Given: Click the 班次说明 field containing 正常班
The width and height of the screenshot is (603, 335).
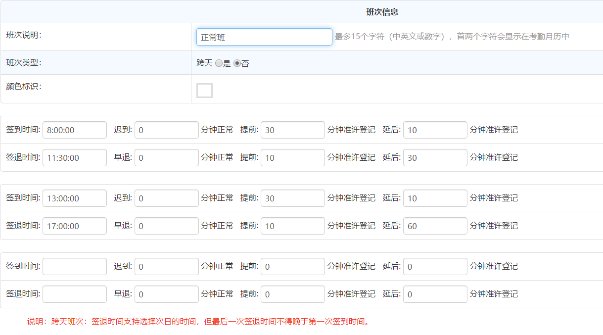Looking at the screenshot, I should point(264,37).
